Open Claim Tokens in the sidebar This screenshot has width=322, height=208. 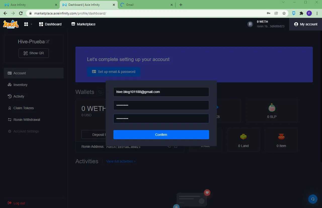[x=34, y=108]
